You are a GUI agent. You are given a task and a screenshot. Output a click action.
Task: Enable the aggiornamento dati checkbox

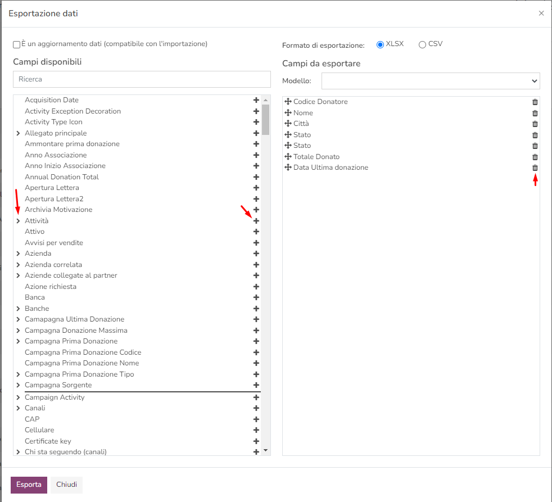[x=17, y=44]
